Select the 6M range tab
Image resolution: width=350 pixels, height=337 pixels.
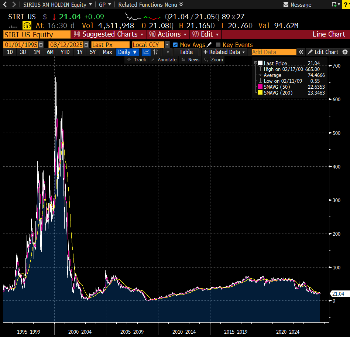[50, 52]
